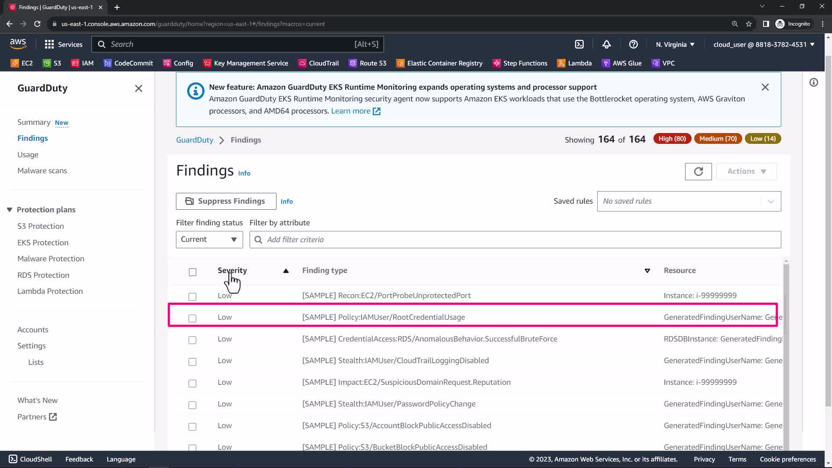Viewport: 832px width, 468px height.
Task: Filter by the High (80) severity badge
Action: (x=672, y=139)
